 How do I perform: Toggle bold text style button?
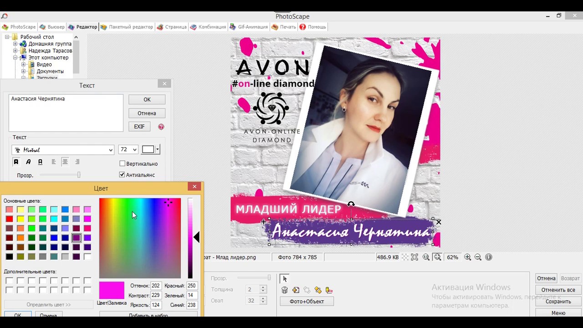pyautogui.click(x=16, y=162)
